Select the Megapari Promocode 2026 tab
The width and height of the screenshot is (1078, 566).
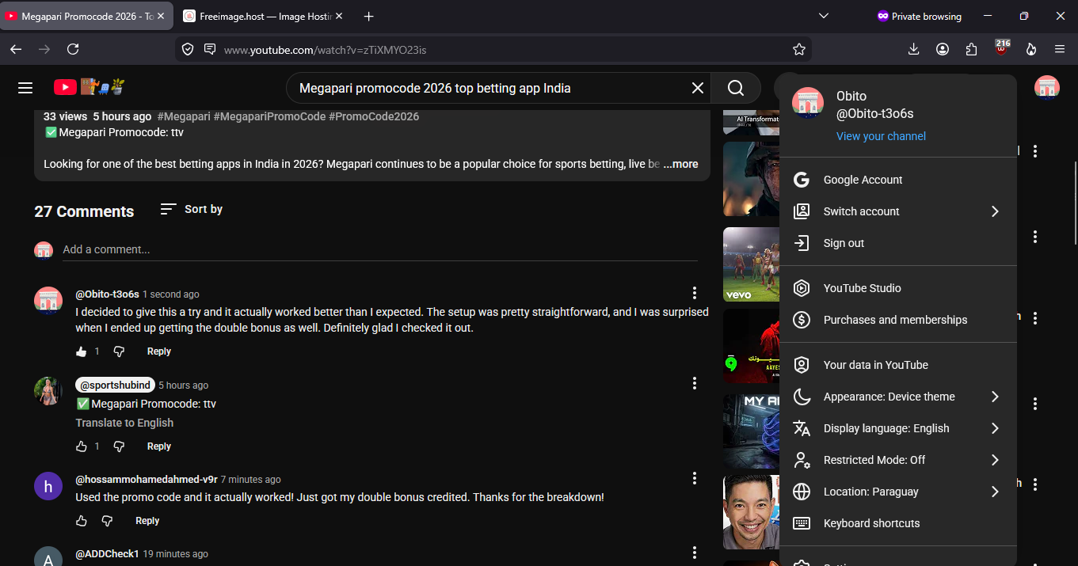coord(86,16)
